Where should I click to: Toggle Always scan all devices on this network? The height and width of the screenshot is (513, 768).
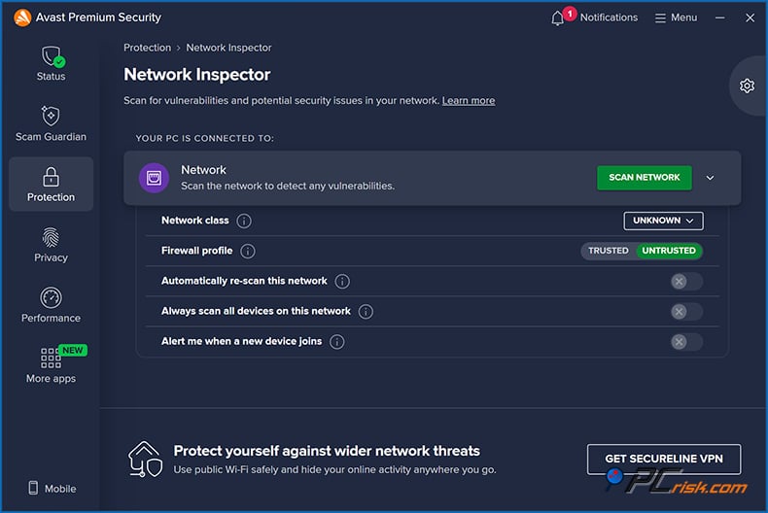(x=685, y=312)
